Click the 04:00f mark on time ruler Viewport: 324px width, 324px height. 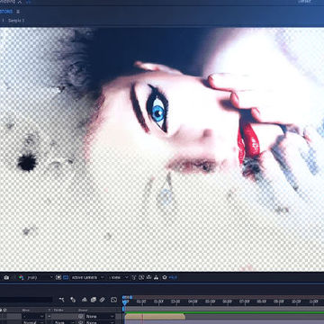coord(193,301)
